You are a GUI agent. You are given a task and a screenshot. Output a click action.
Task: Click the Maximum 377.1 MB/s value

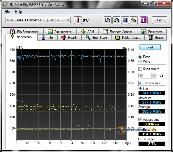152,102
